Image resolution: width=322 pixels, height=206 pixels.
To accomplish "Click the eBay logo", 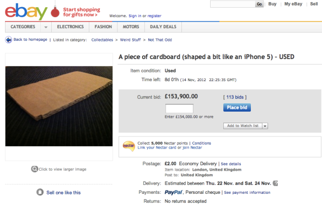I will point(26,12).
